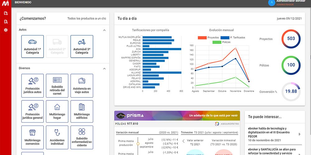Collapse the Diversos section
Screen dimensions: 311x155
104,69
